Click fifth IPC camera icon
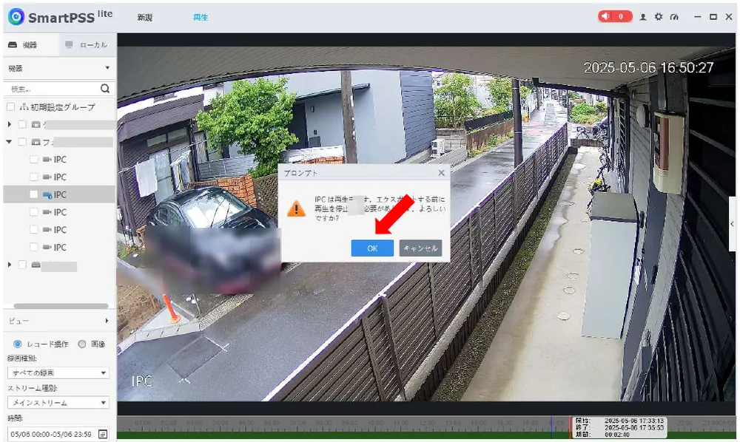The image size is (740, 442). click(47, 229)
